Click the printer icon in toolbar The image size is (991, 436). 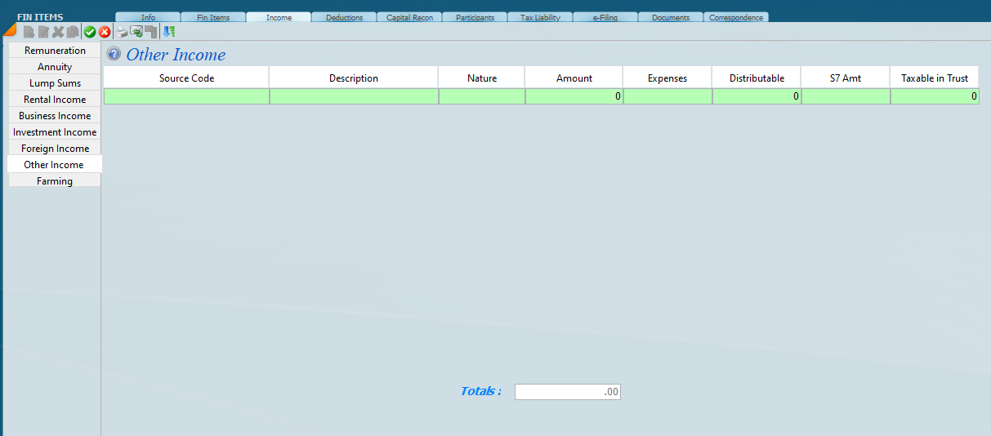[x=121, y=32]
